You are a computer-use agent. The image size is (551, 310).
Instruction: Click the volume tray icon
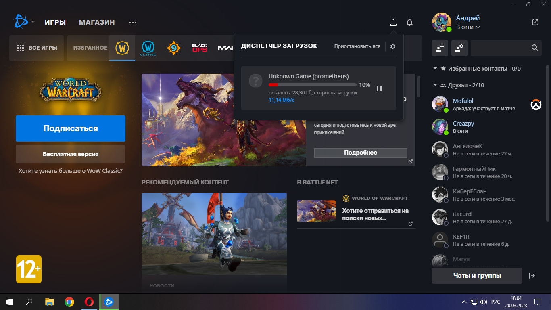(484, 302)
